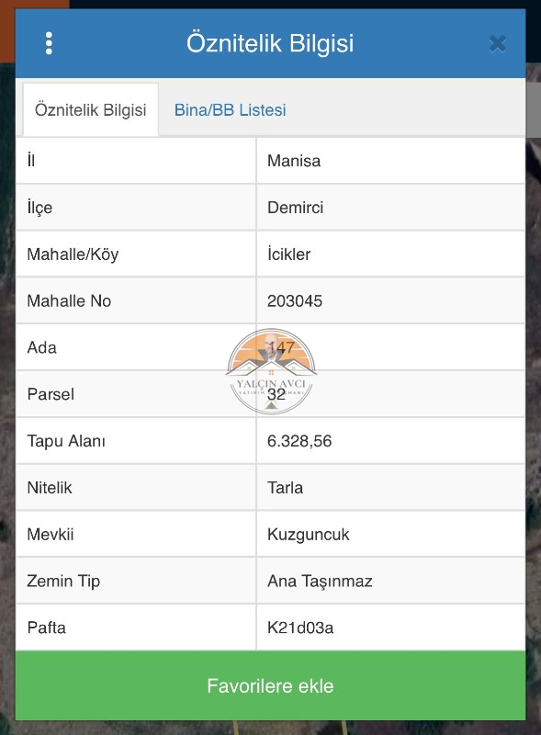Click the Tapu Alanı value 6.328,56
The image size is (541, 735).
299,441
